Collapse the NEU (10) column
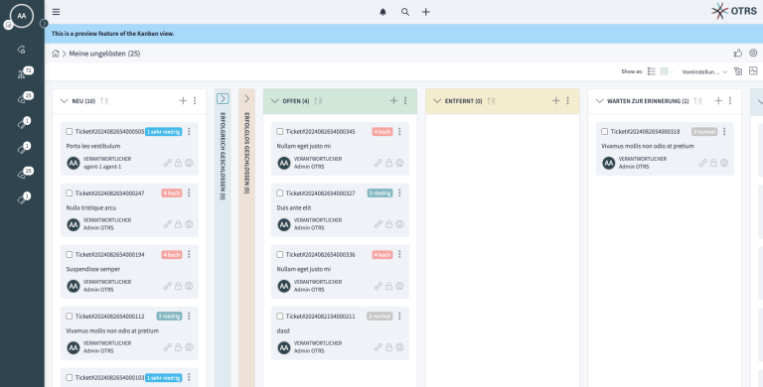This screenshot has width=763, height=387. (64, 101)
